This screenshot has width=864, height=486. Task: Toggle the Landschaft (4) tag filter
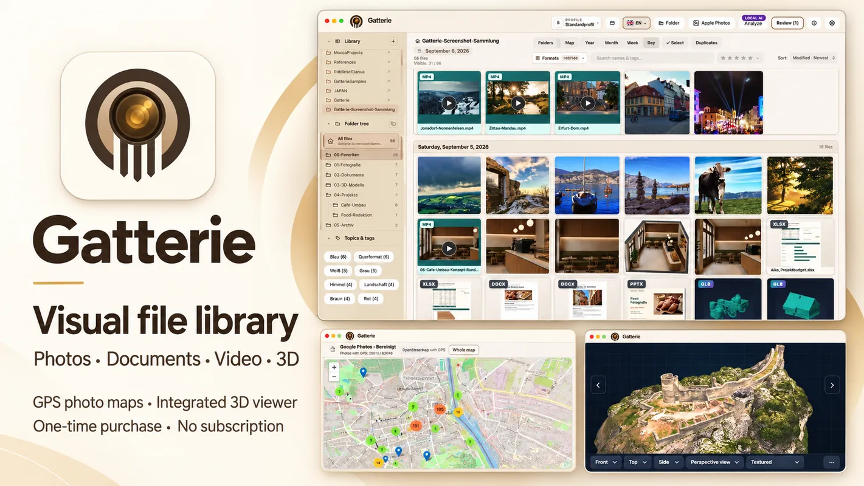coord(379,284)
